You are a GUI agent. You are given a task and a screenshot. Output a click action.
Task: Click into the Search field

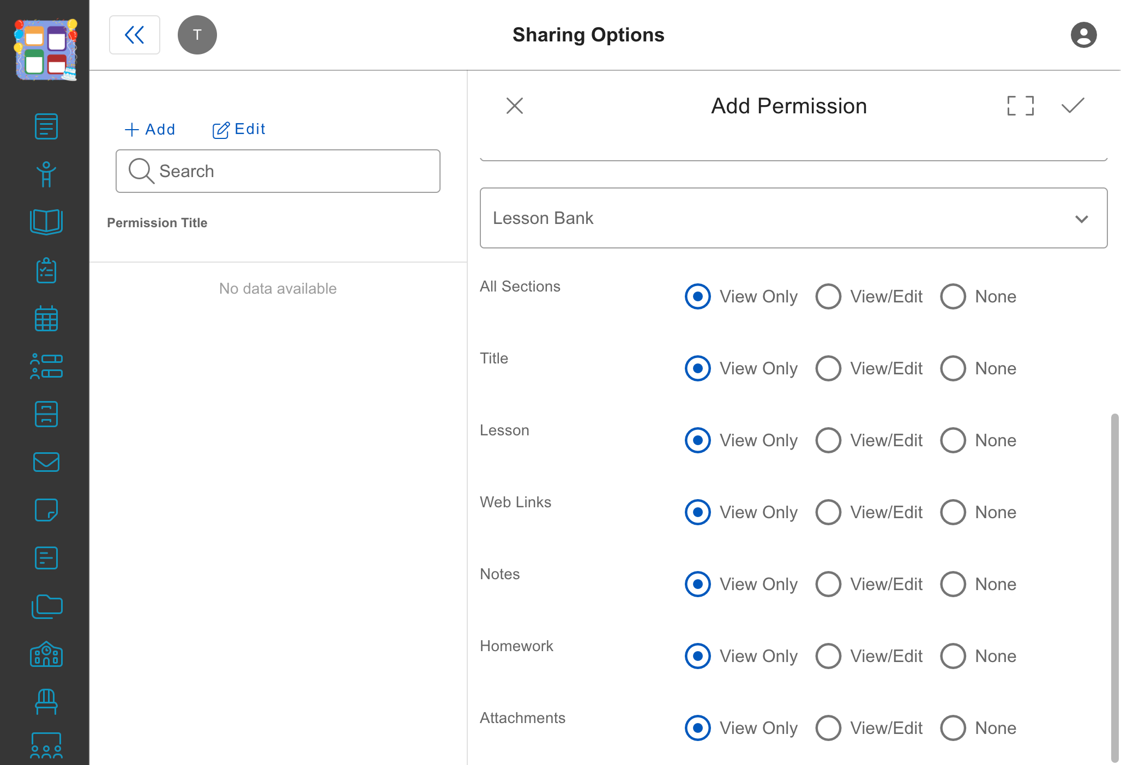pyautogui.click(x=278, y=171)
